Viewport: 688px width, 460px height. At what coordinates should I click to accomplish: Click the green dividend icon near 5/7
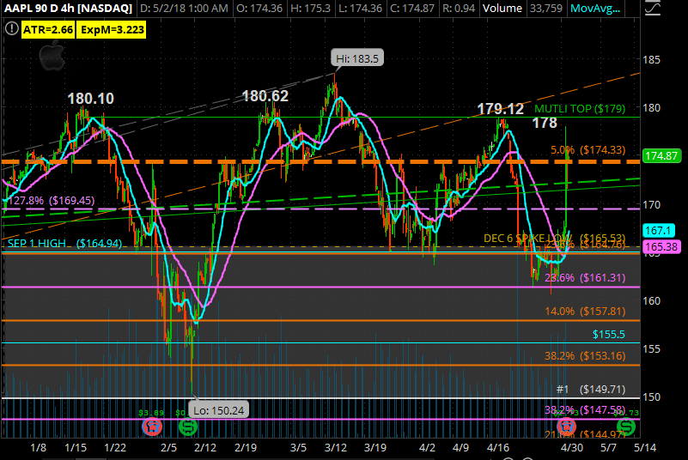(626, 427)
